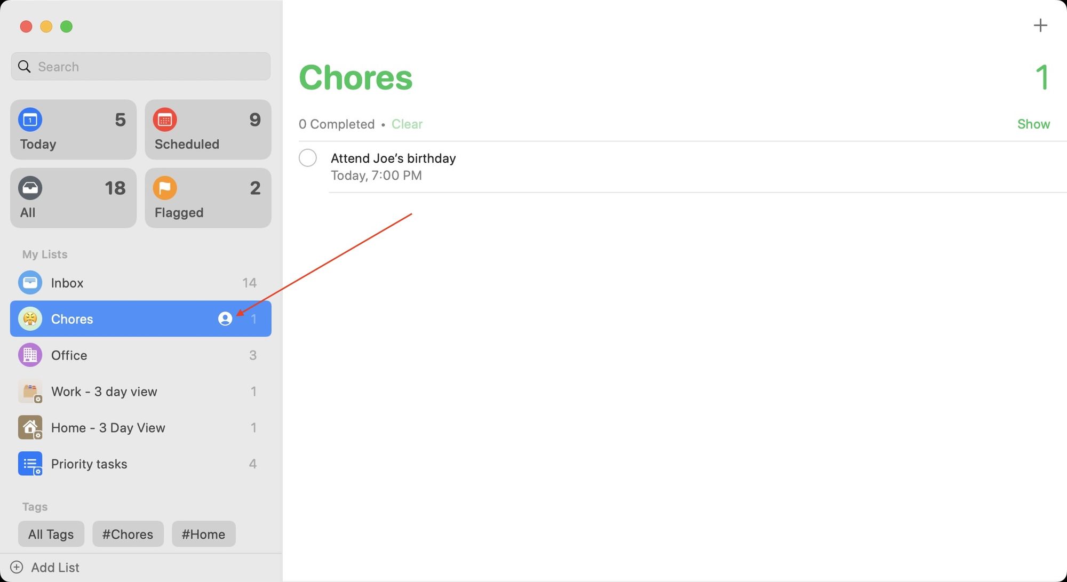This screenshot has width=1067, height=582.
Task: Select the Office list icon
Action: 29,354
